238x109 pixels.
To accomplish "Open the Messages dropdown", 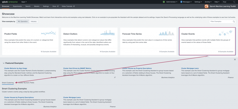I will [x=187, y=2].
